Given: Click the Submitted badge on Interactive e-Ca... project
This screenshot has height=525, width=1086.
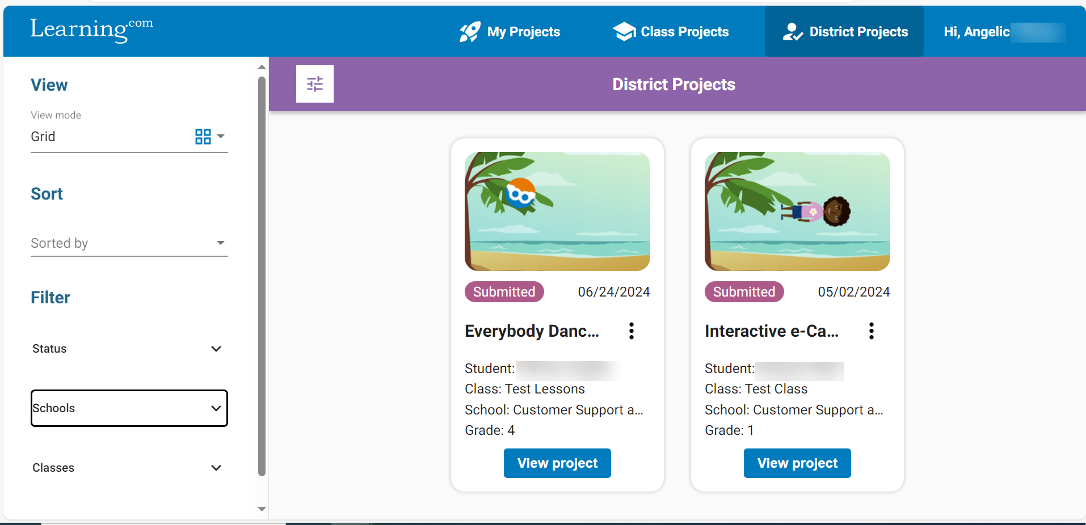Looking at the screenshot, I should pyautogui.click(x=744, y=291).
